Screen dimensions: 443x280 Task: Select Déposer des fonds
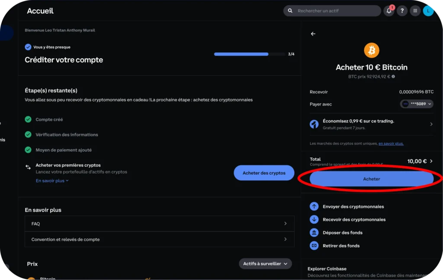pyautogui.click(x=343, y=232)
